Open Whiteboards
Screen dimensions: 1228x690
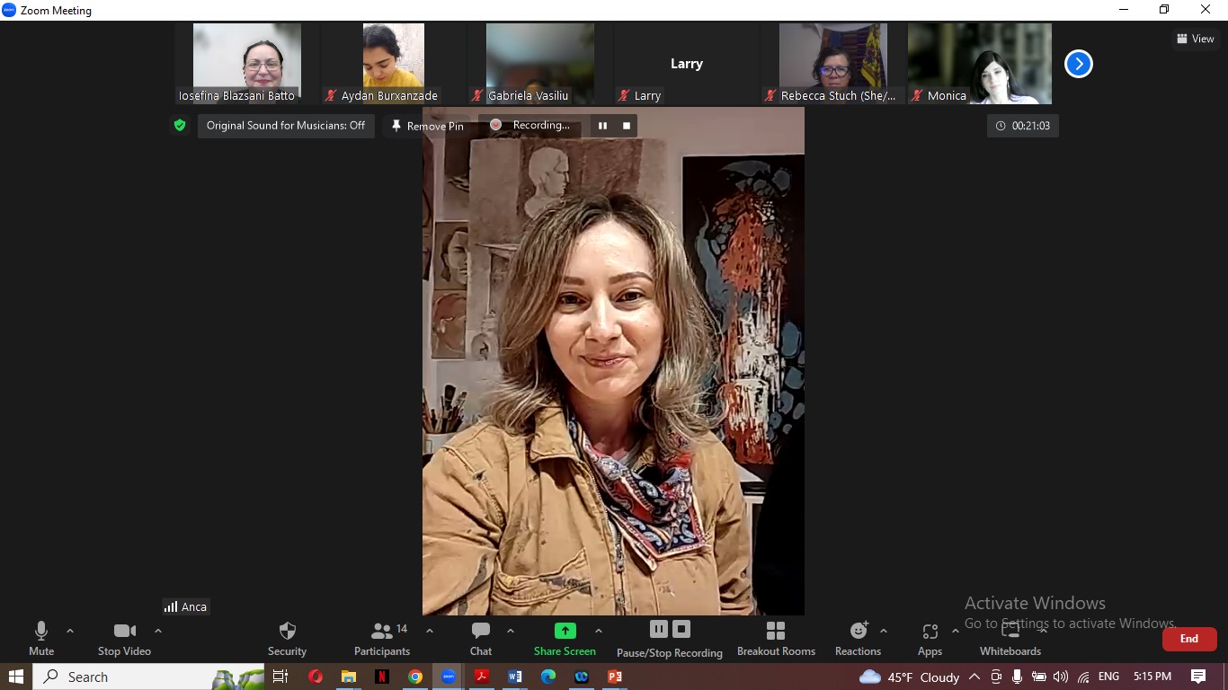1010,639
